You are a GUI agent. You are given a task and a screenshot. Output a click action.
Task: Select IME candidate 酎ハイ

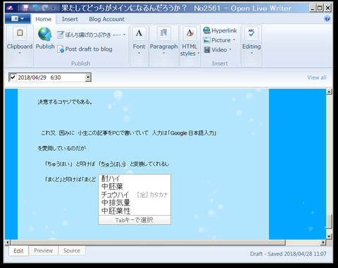[134, 178]
